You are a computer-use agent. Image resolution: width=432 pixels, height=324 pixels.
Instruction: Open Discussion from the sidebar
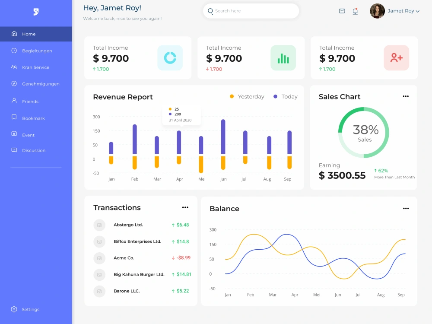tap(34, 150)
